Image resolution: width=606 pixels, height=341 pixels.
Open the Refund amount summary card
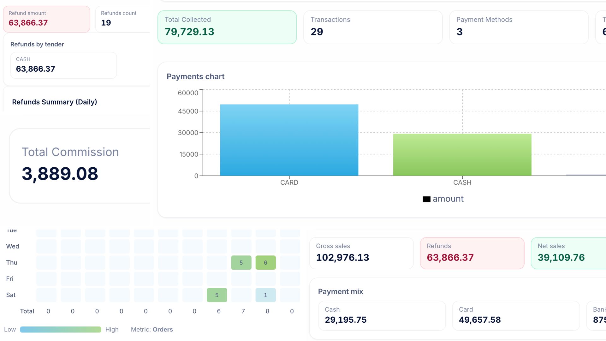click(x=46, y=19)
